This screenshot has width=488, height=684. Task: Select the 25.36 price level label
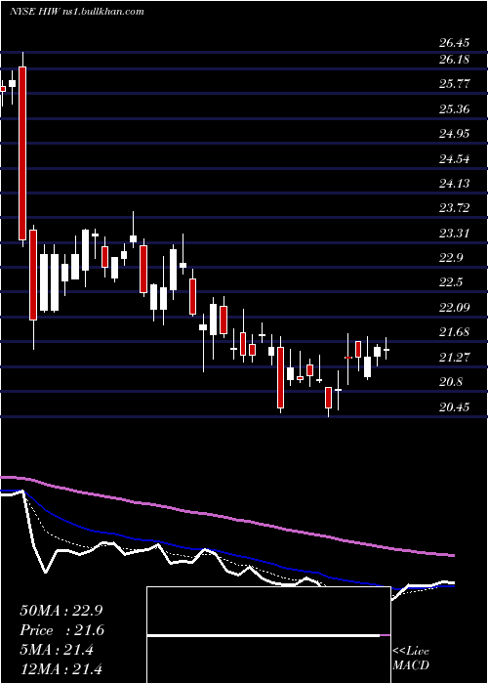[x=455, y=108]
